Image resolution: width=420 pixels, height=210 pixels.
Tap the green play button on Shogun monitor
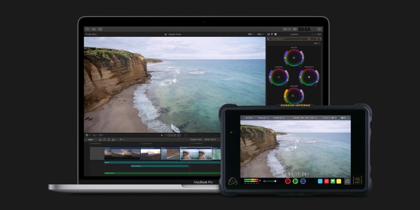[x=296, y=181]
